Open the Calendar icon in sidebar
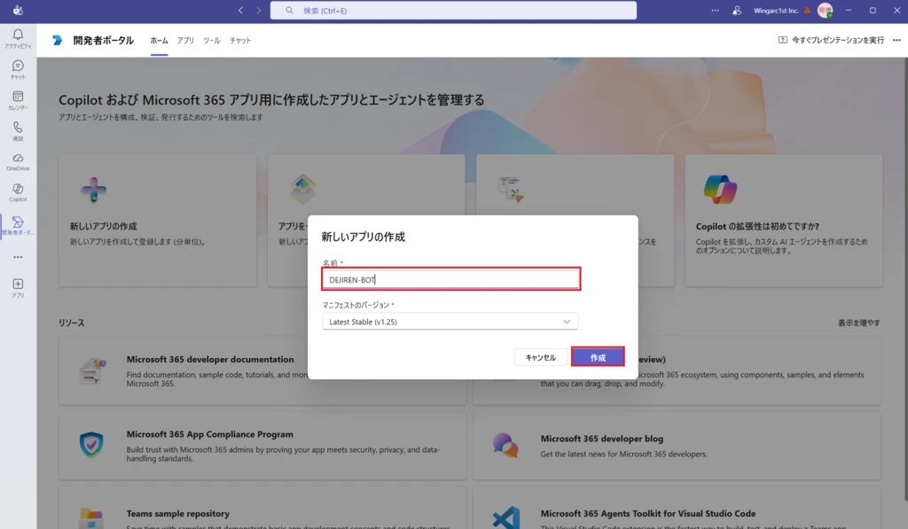Screen dimensions: 908x529 click(x=18, y=99)
